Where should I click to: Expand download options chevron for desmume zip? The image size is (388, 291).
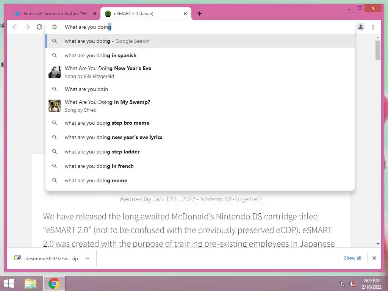(x=88, y=258)
